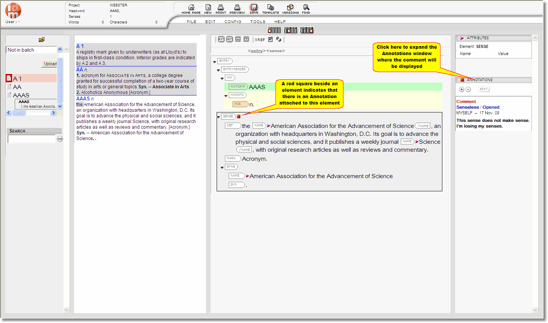Collapse the ENTRYHEADER element
The width and height of the screenshot is (548, 323).
(x=219, y=70)
